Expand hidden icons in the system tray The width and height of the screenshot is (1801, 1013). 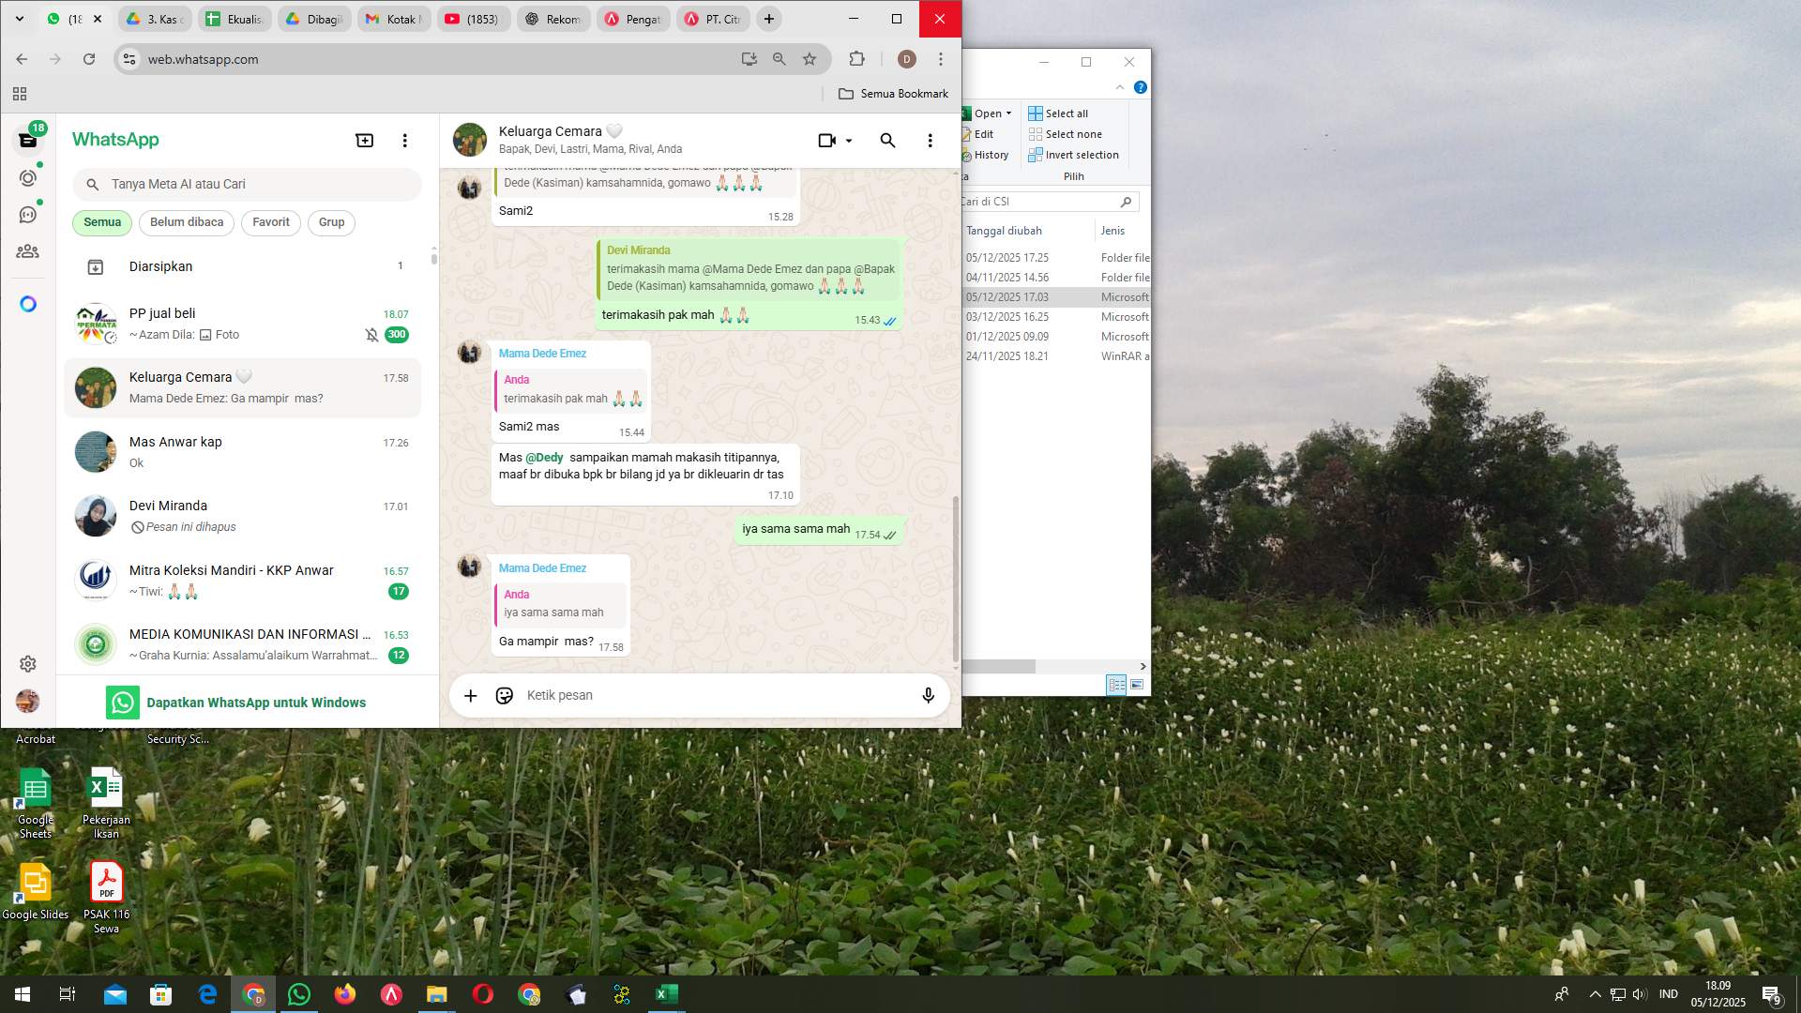[1595, 994]
